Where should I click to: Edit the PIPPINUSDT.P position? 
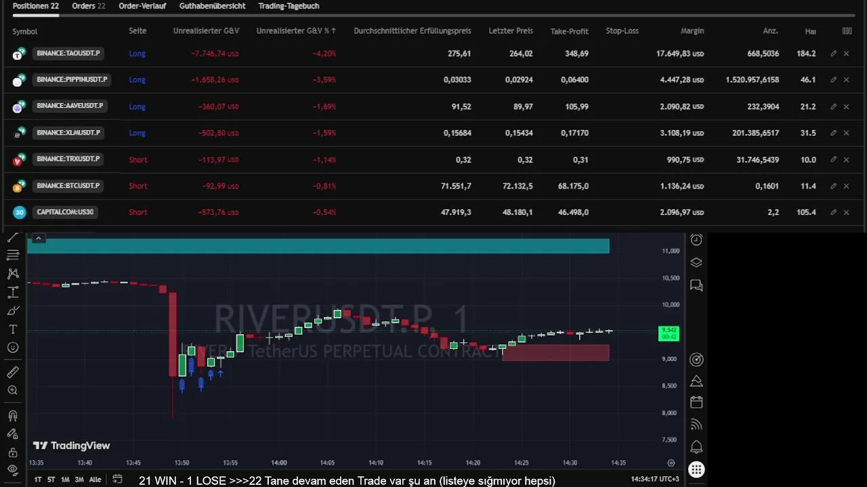pyautogui.click(x=833, y=80)
